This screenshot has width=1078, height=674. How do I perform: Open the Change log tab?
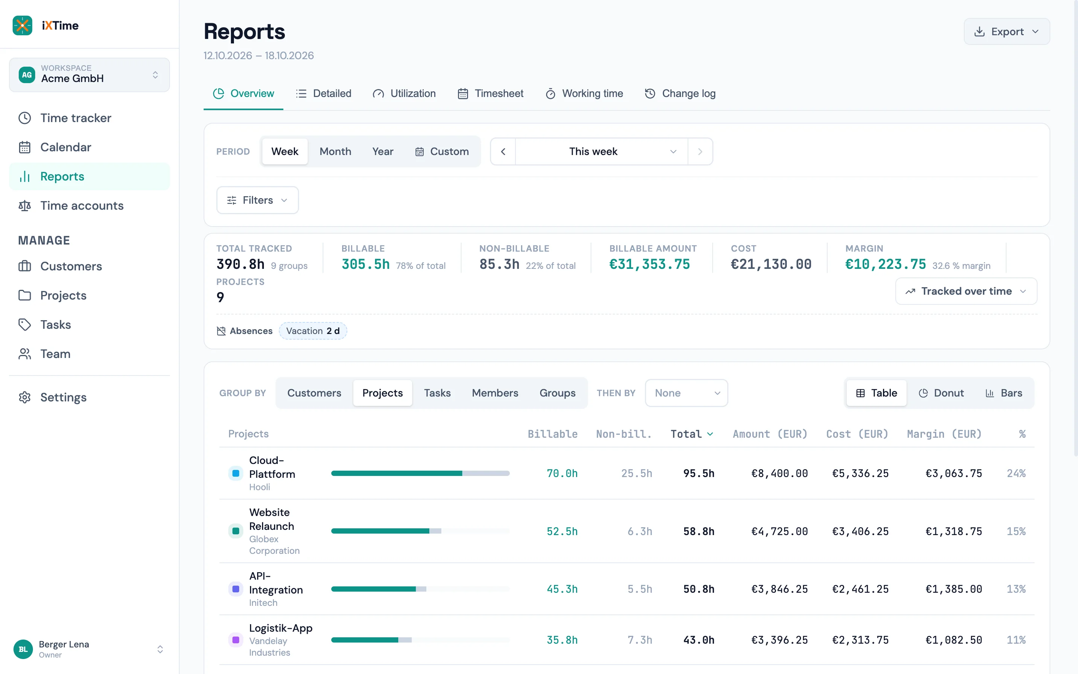click(680, 94)
